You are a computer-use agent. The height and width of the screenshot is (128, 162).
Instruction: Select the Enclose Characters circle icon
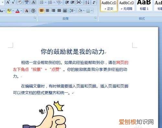33,11
